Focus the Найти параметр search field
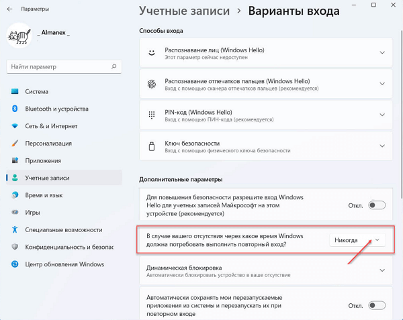The height and width of the screenshot is (320, 403). pos(64,66)
